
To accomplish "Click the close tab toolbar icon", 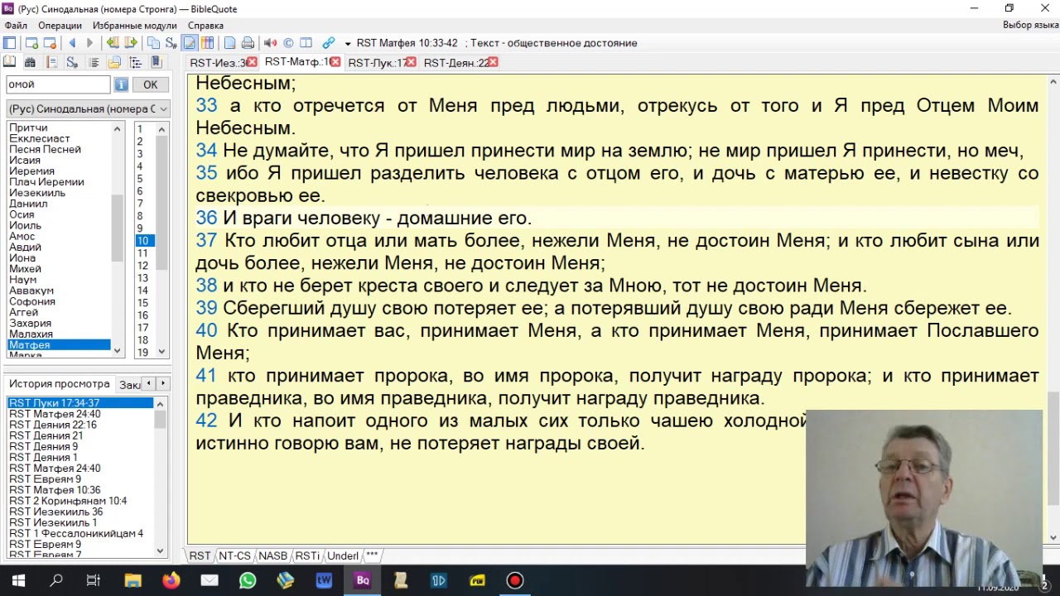I will [50, 43].
